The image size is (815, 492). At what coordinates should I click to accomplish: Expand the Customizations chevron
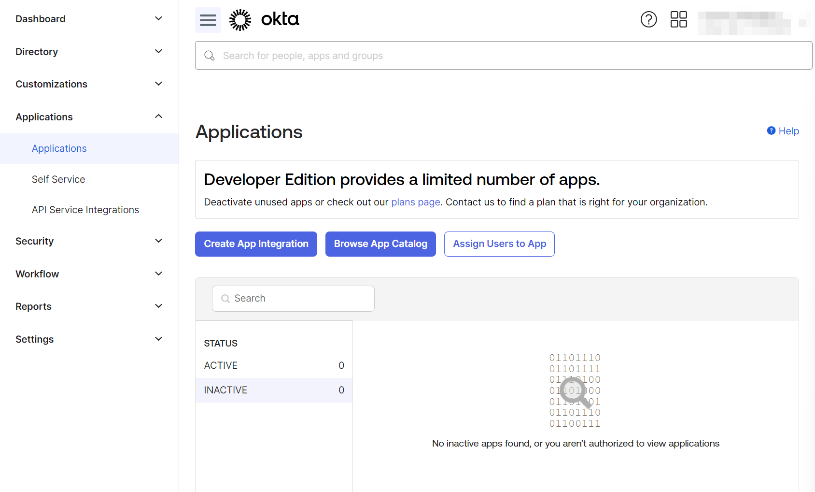point(158,84)
